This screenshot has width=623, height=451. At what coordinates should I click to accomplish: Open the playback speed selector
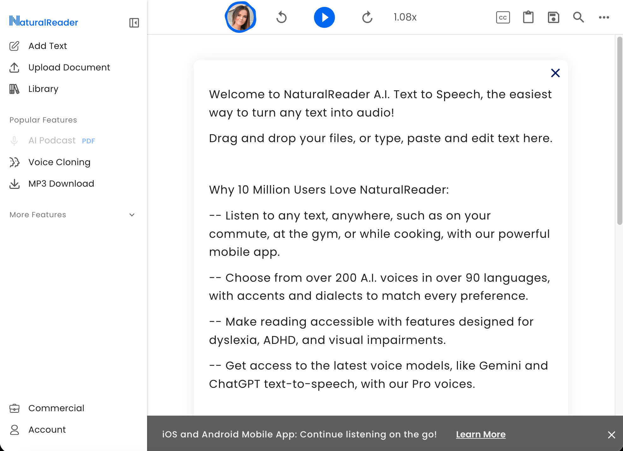point(405,17)
